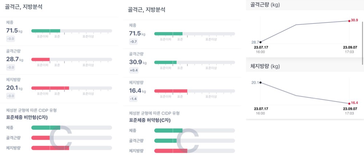The image size is (364, 155).
Task: Click the -0.0 badge under 28.7 kg
Action: coord(11,67)
